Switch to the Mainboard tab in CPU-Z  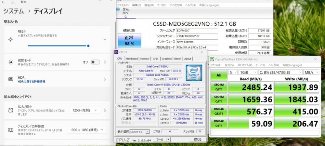click(x=132, y=59)
